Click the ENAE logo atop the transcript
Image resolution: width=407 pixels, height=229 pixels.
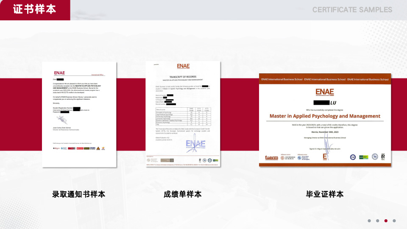coord(183,66)
